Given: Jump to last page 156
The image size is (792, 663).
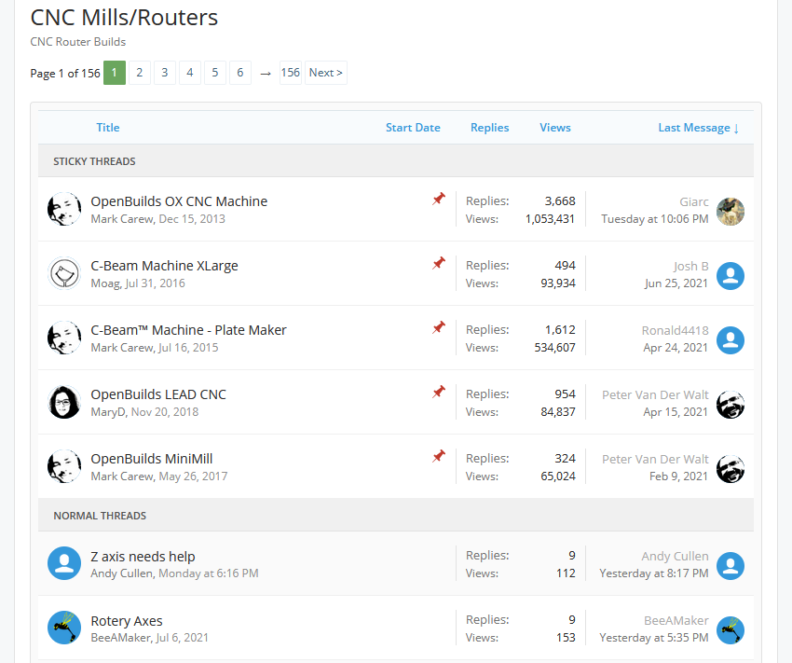Looking at the screenshot, I should (291, 73).
